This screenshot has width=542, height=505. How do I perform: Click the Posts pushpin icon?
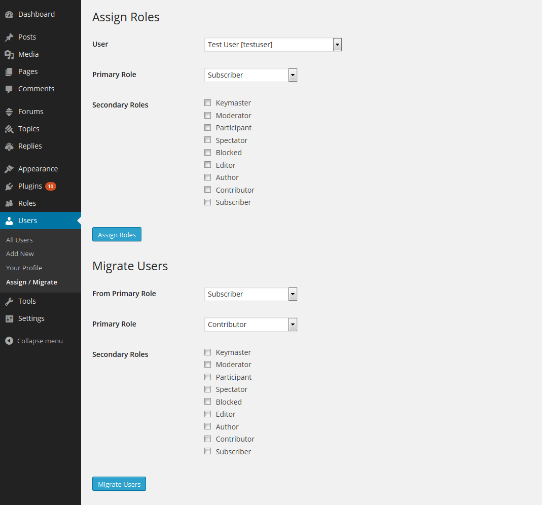pyautogui.click(x=9, y=38)
